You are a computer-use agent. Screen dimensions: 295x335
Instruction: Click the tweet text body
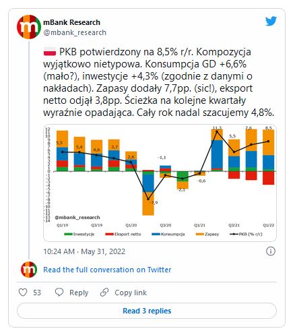coord(158,82)
